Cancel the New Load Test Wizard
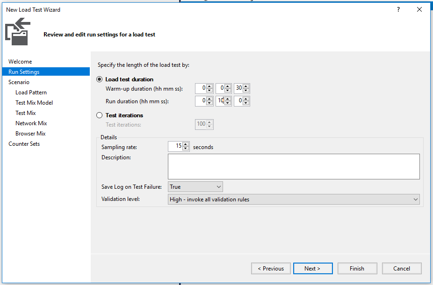The height and width of the screenshot is (285, 433). (x=402, y=268)
